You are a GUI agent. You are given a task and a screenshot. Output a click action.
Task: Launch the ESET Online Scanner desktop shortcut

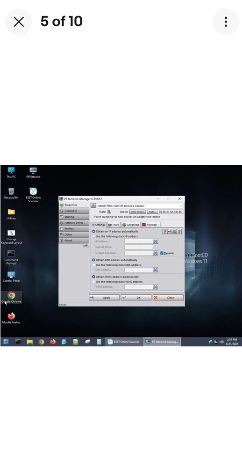33,195
